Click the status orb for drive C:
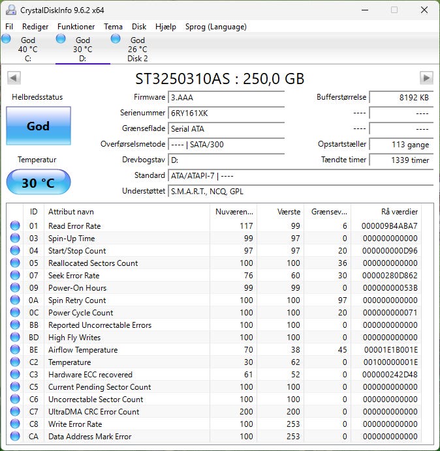This screenshot has height=451, width=440. pos(7,39)
